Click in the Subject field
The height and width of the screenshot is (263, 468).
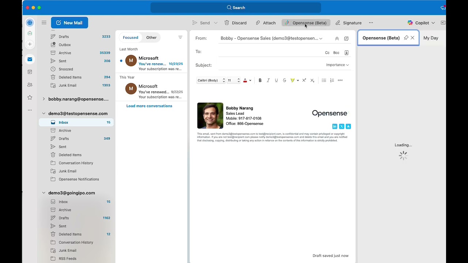271,65
